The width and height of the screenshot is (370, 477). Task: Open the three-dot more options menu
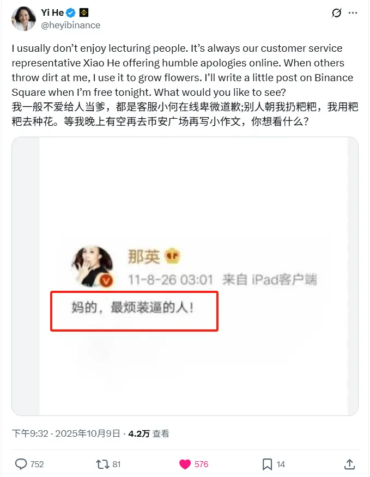353,13
